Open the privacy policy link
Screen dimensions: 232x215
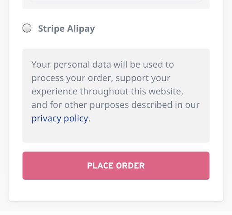tap(60, 118)
